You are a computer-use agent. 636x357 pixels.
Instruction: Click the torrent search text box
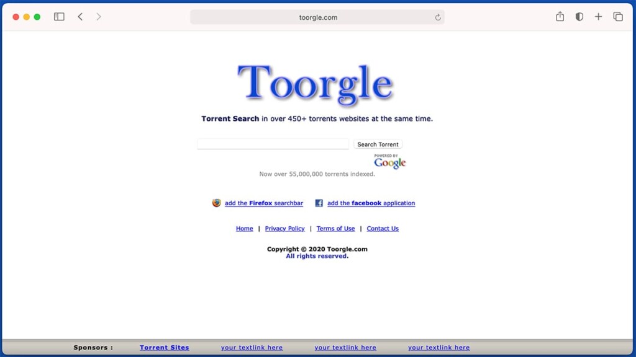[x=273, y=144]
